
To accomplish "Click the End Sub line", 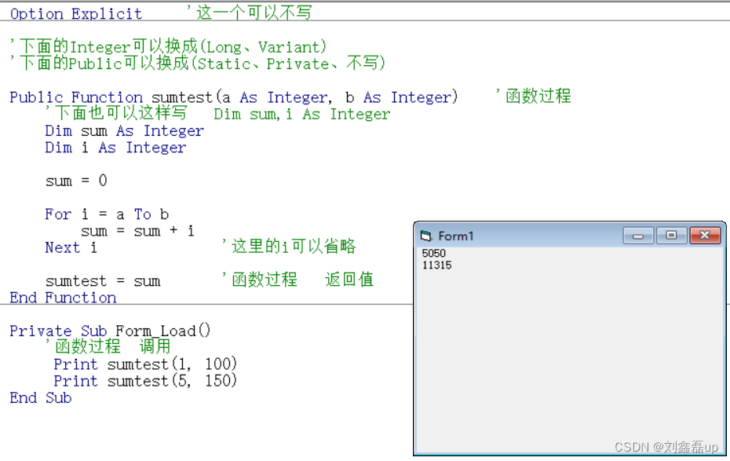I will coord(41,397).
